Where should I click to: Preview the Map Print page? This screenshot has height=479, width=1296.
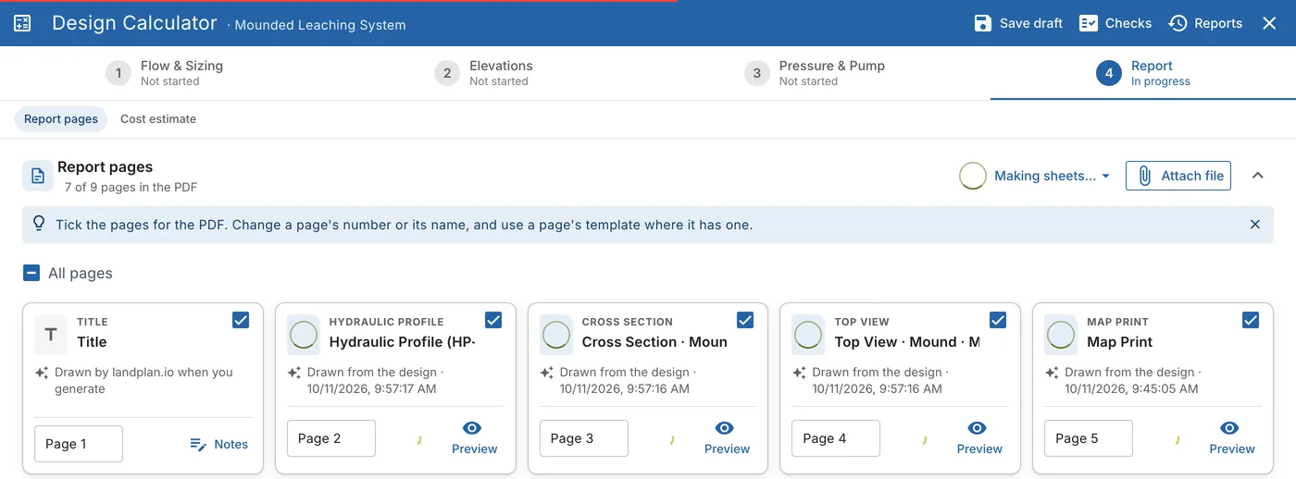[1232, 438]
